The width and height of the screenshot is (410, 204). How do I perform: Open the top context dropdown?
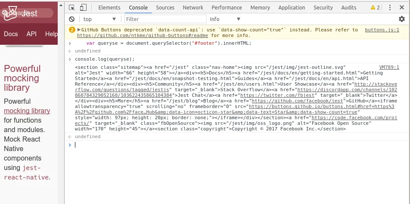pos(99,19)
